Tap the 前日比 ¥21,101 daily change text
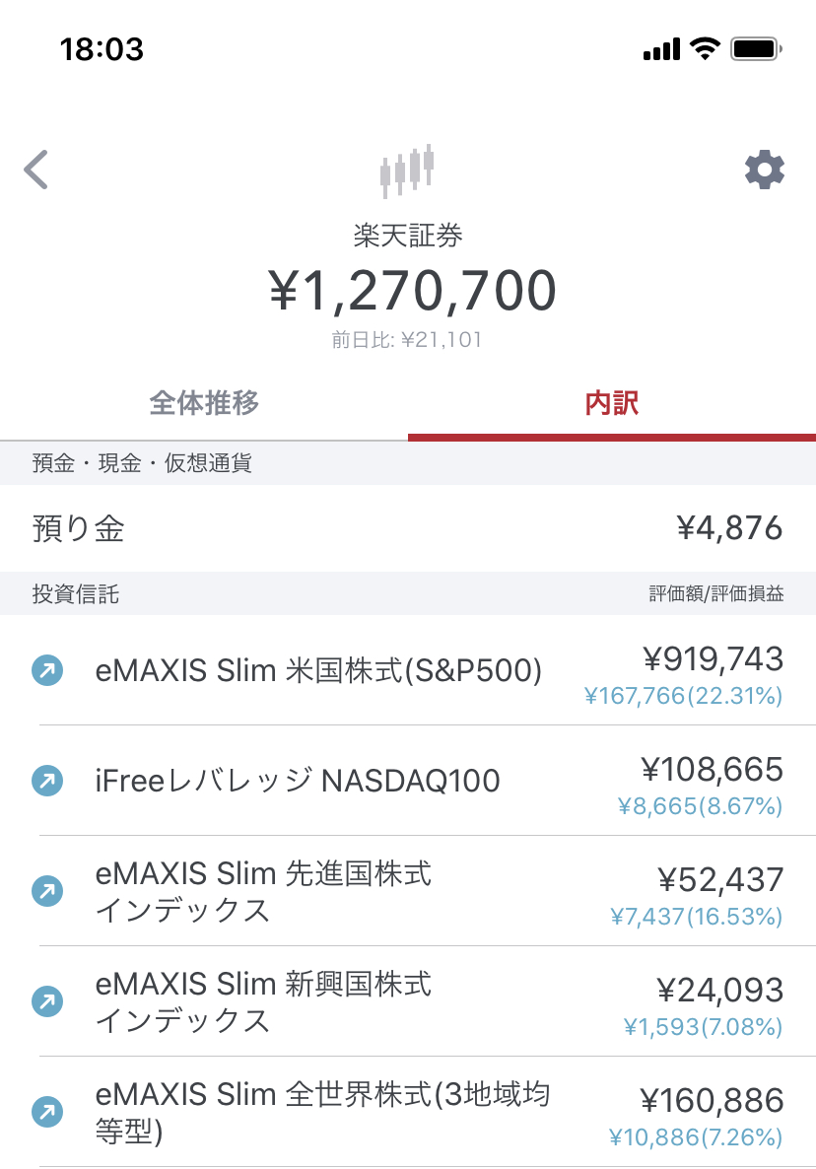816x1169 pixels. tap(407, 341)
